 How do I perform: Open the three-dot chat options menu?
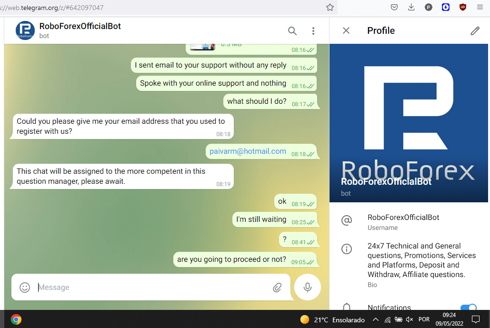click(x=313, y=31)
